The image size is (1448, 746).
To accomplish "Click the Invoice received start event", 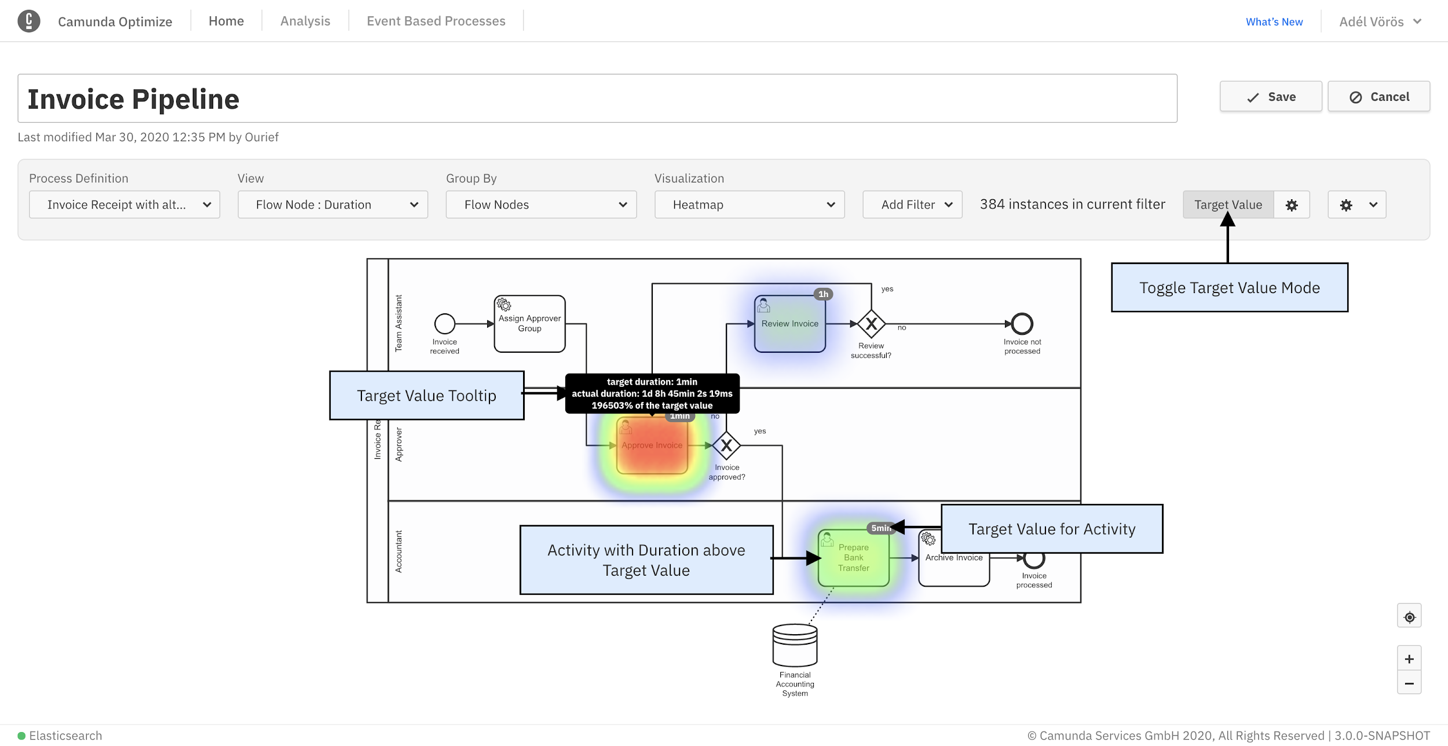I will (444, 324).
